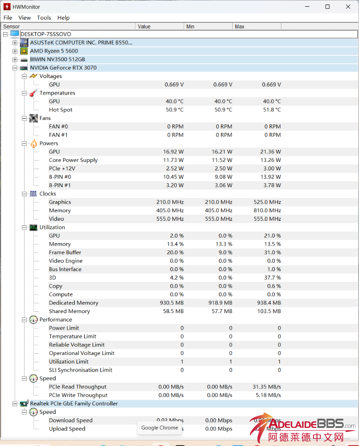Click the Max column header
Image resolution: width=359 pixels, height=446 pixels.
(x=256, y=26)
